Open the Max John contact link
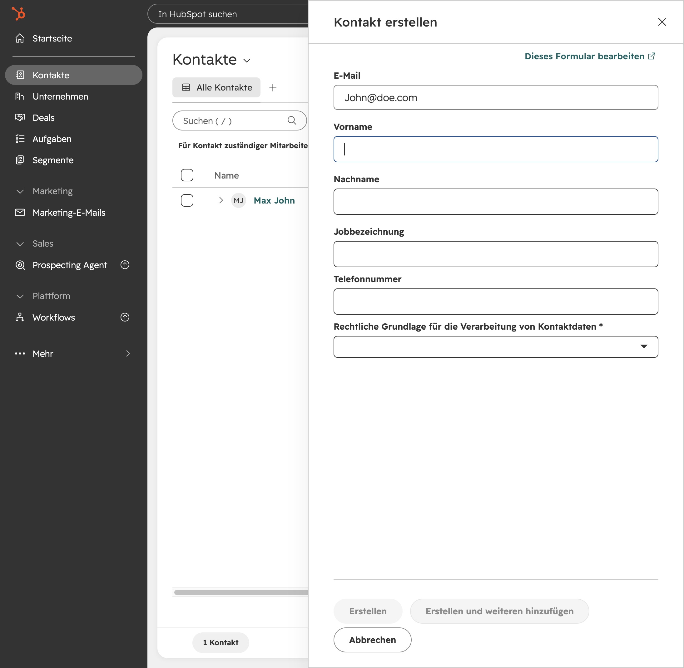Viewport: 684px width, 668px height. pos(274,200)
